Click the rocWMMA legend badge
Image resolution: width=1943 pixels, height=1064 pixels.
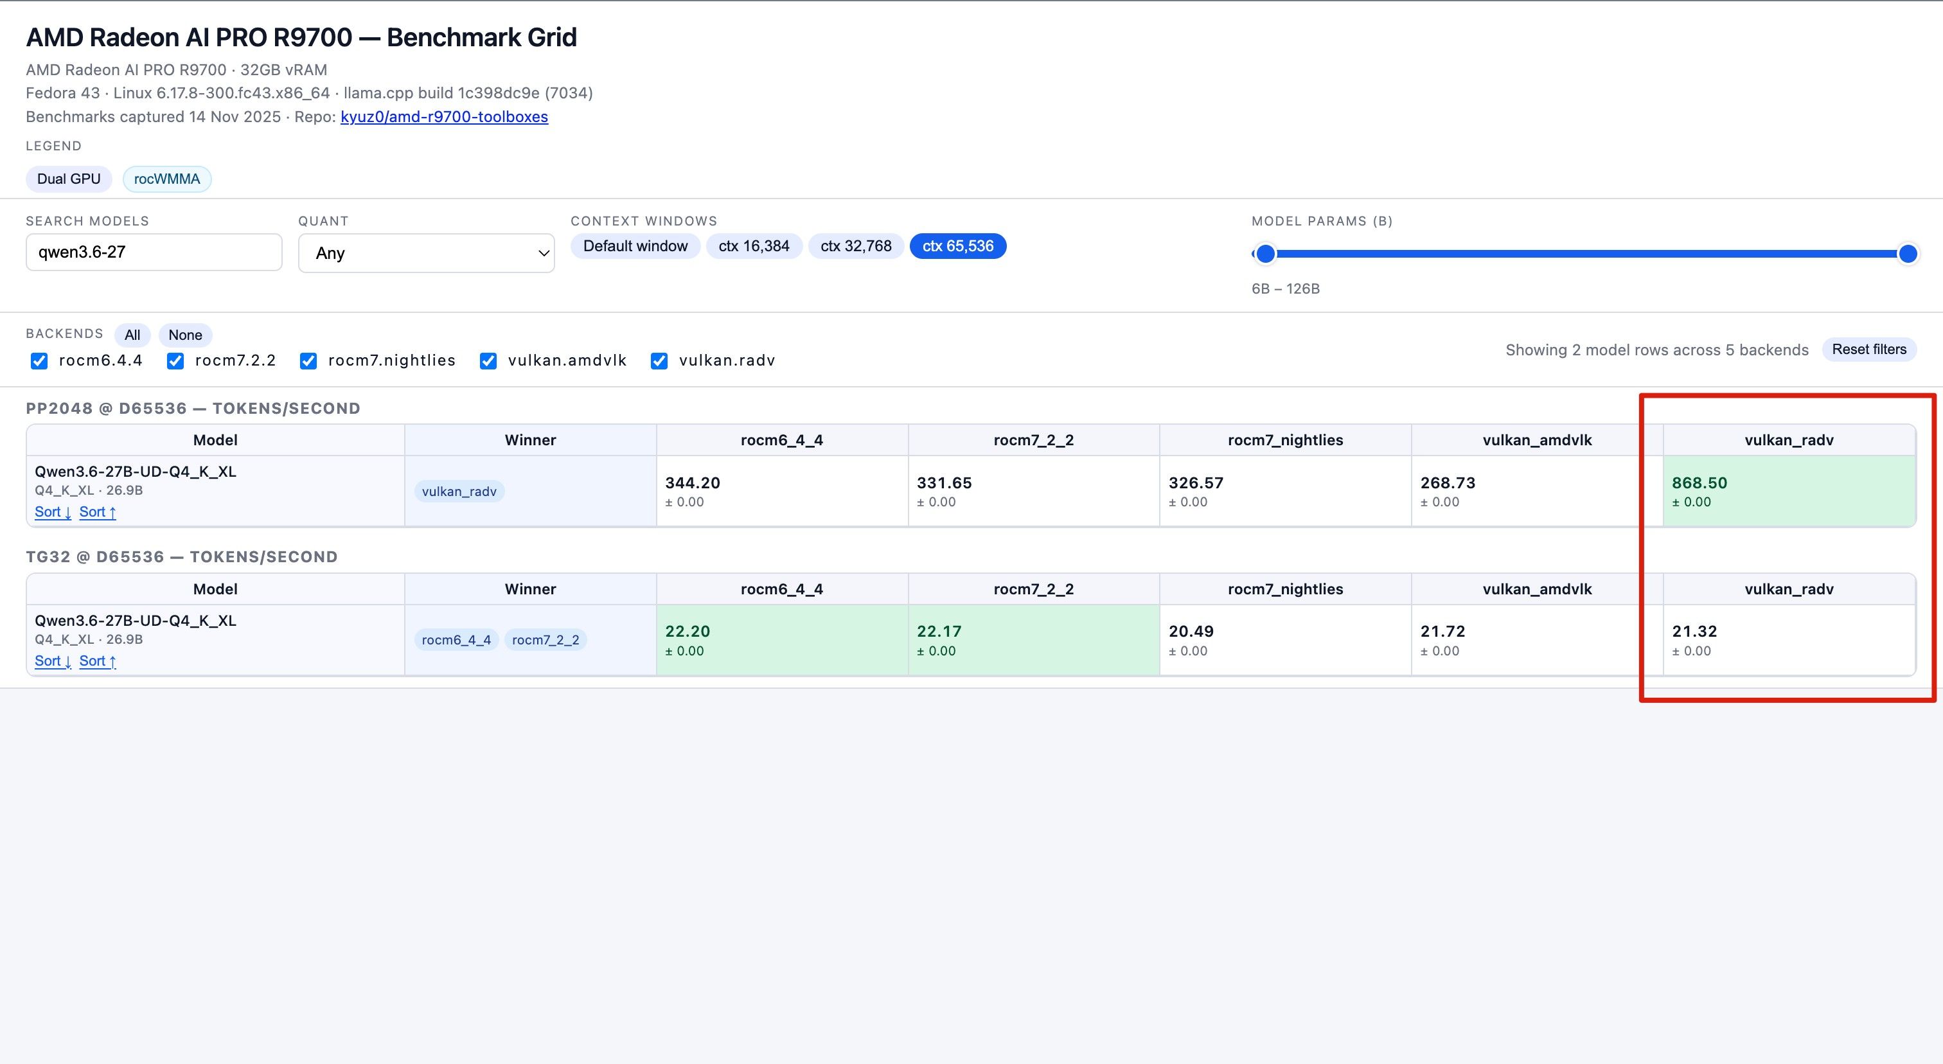pyautogui.click(x=166, y=179)
